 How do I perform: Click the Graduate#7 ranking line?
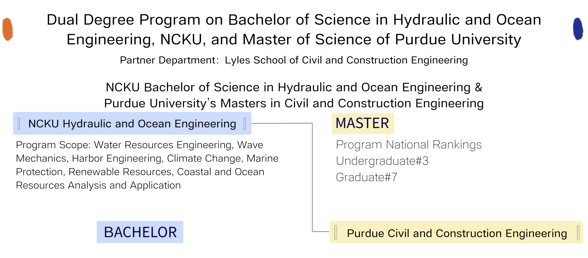pyautogui.click(x=367, y=178)
